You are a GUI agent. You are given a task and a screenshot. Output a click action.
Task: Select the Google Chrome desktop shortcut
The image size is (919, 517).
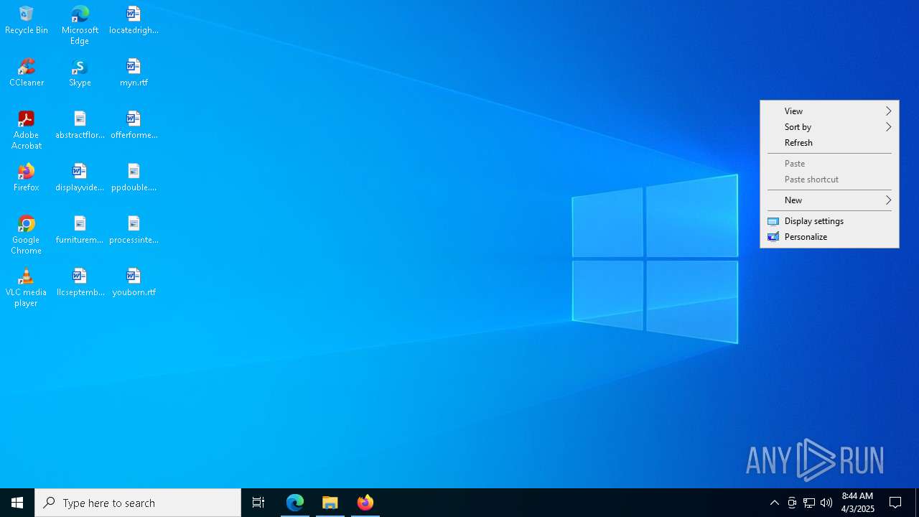(27, 235)
